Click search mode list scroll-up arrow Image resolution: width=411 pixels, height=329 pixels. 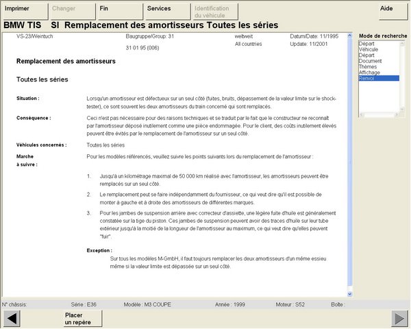pyautogui.click(x=402, y=44)
